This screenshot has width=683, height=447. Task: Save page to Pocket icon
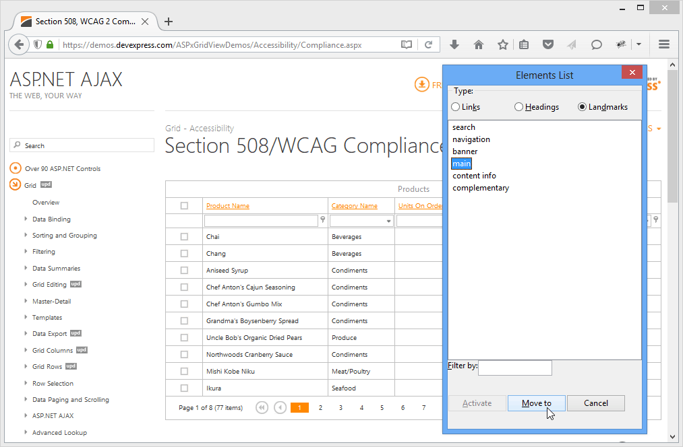548,44
